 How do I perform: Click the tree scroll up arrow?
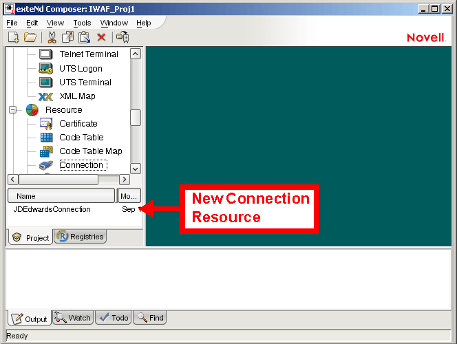point(136,54)
